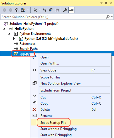
Task: Pin the Solution Explorer with auto-hide icon
Action: [106, 3]
